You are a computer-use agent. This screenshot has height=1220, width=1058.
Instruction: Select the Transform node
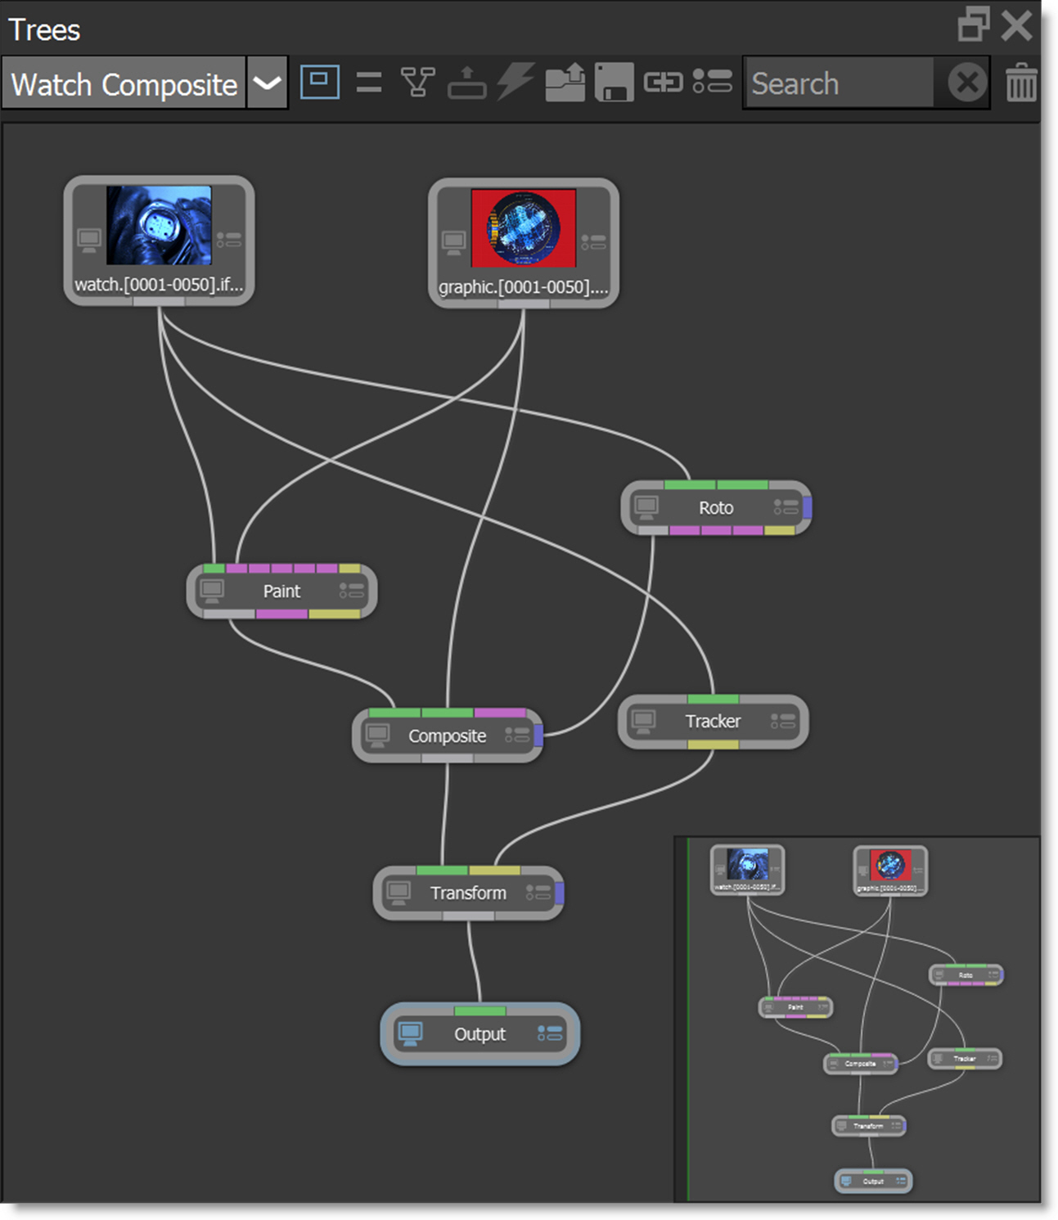pyautogui.click(x=468, y=893)
